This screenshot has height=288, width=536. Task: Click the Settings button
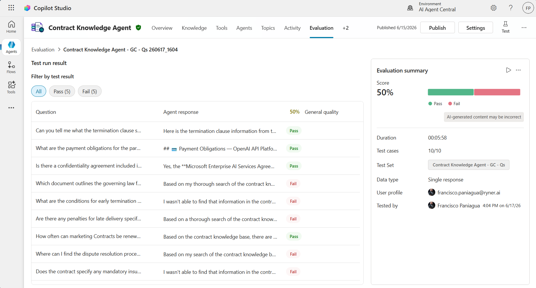(475, 28)
